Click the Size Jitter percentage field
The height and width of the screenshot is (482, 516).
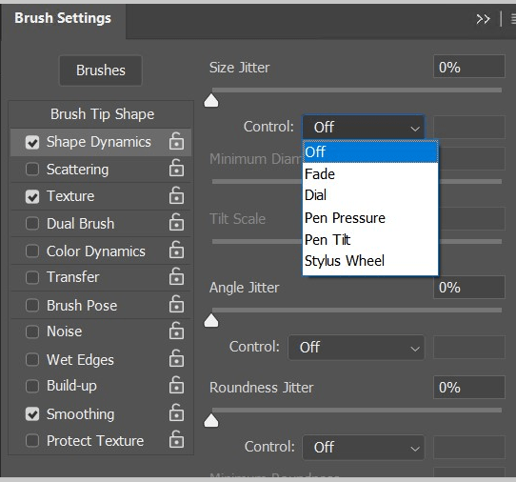469,67
